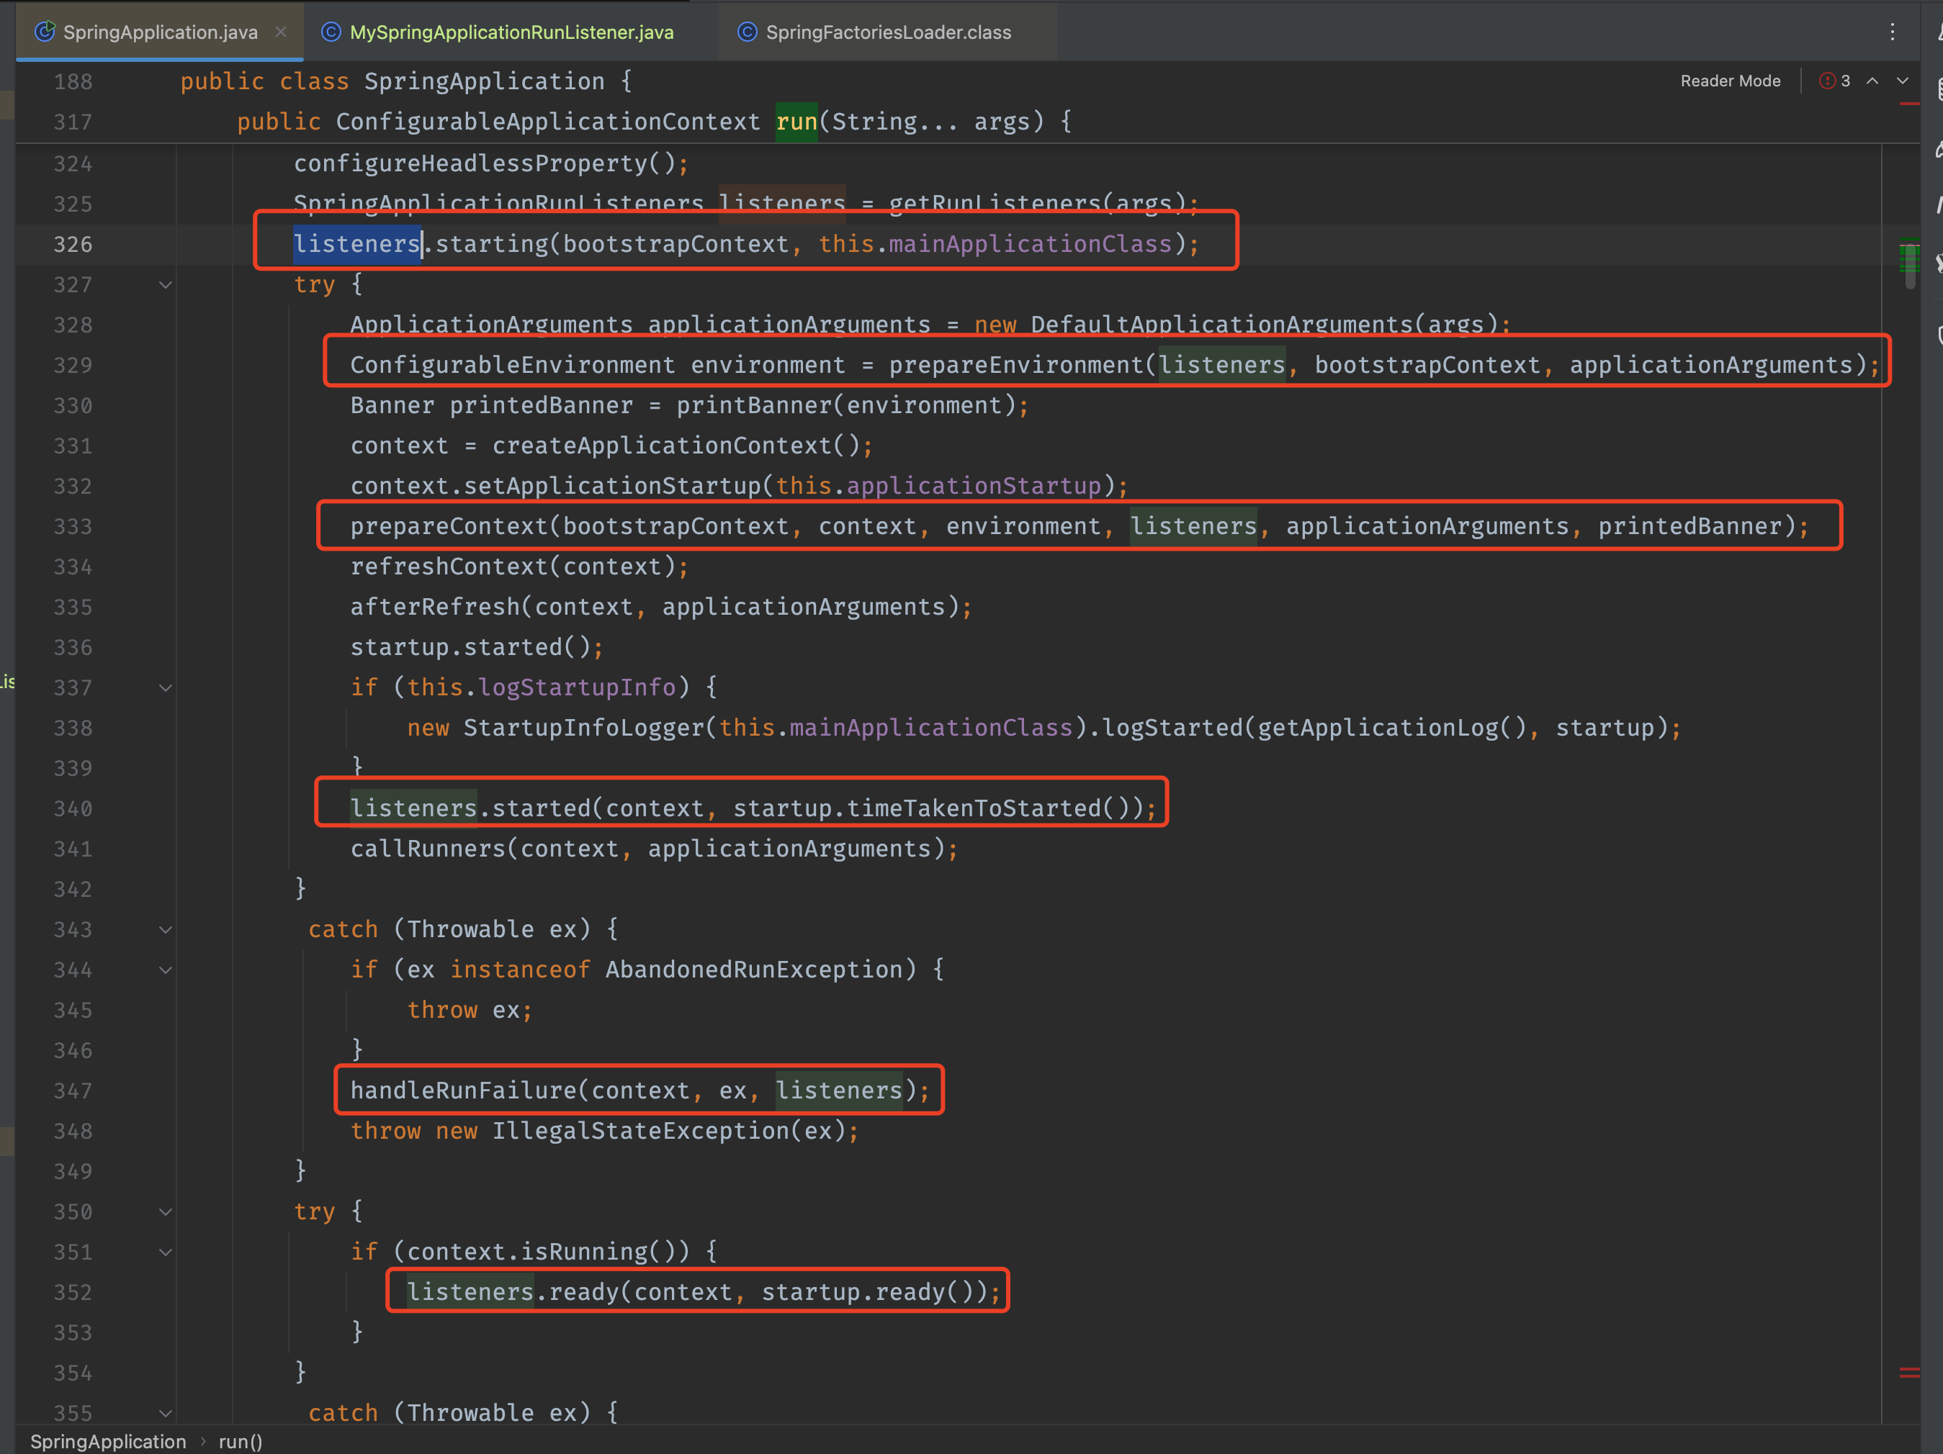Collapse the try block at line 327

pos(165,284)
